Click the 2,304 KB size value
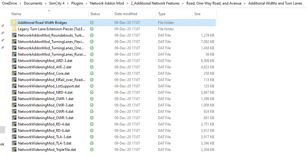Screen dimensions: 307x156 [x=207, y=150]
